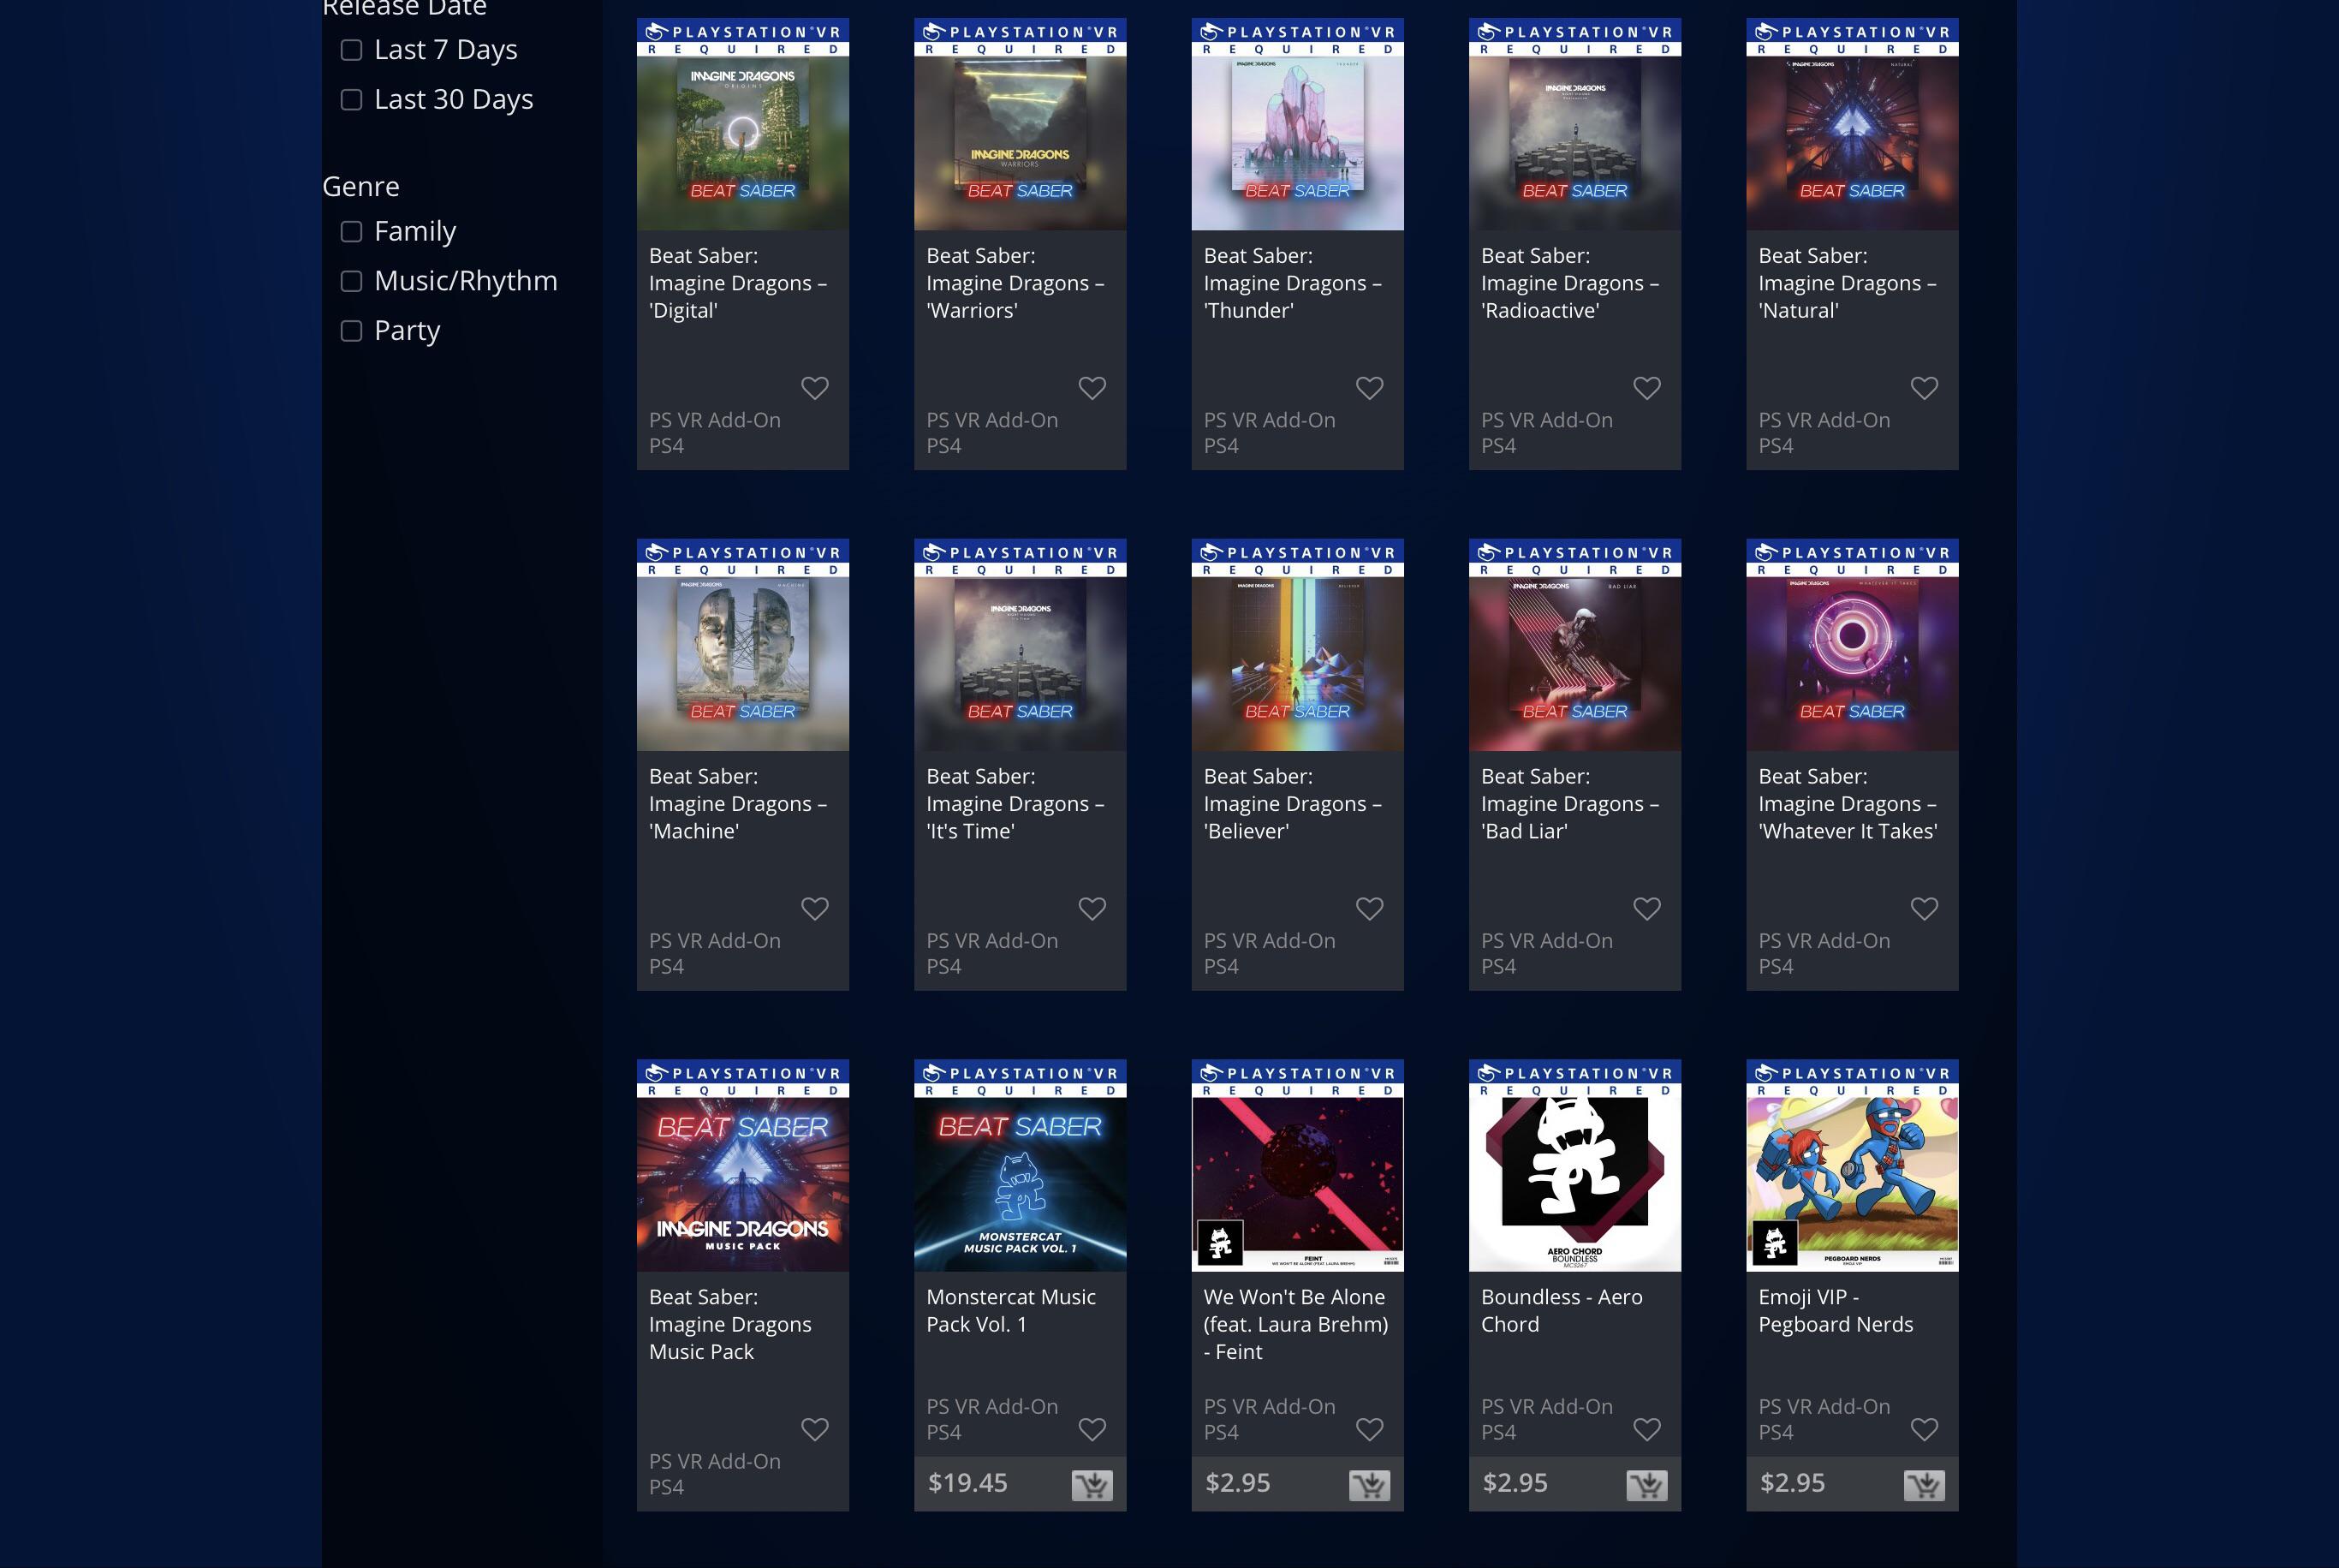The width and height of the screenshot is (2339, 1568).
Task: Open Imagine Dragons 'Digital' cover thumbnail
Action: click(x=742, y=124)
